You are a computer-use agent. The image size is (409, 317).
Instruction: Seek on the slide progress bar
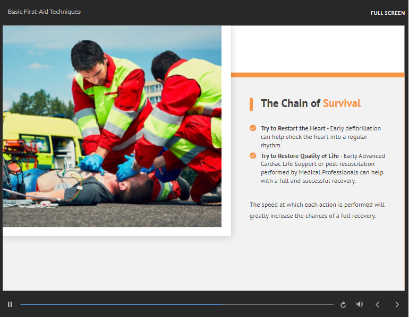(177, 304)
